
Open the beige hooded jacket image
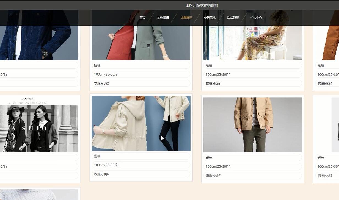coord(141,123)
